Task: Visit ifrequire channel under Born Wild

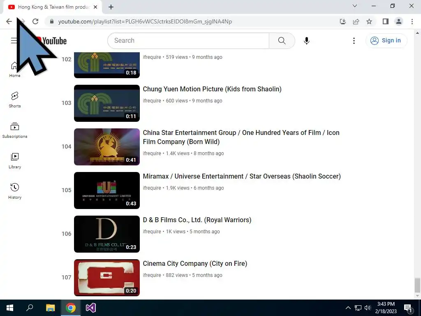Action: (152, 153)
